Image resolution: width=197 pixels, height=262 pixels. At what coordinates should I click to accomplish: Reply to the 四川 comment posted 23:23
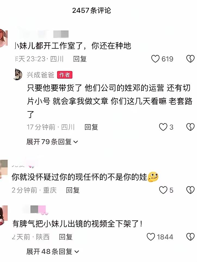(80, 59)
